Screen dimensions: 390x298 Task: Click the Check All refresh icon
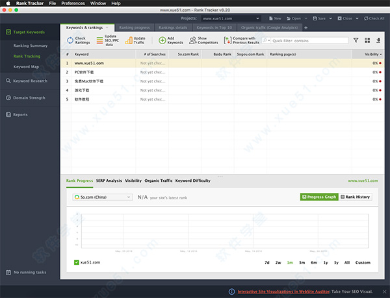click(x=366, y=18)
